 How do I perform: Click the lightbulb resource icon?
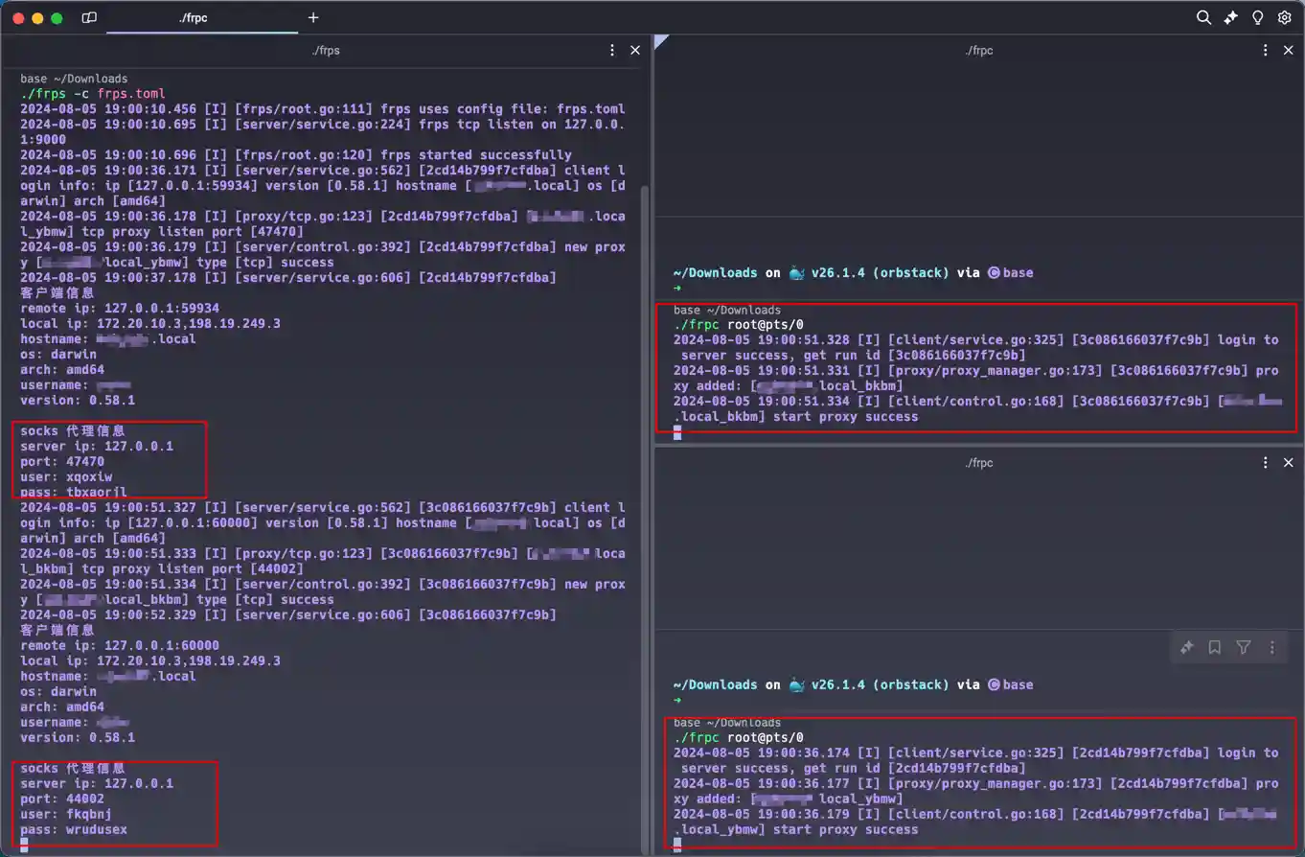1258,17
